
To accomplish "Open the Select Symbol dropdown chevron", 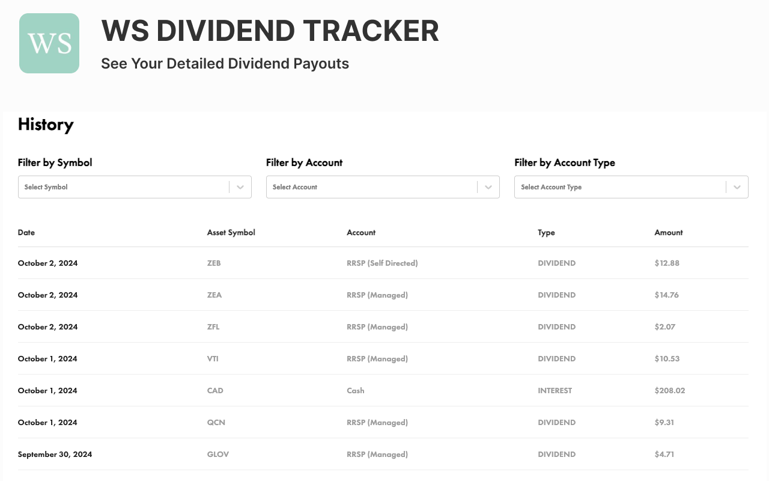I will pos(240,187).
